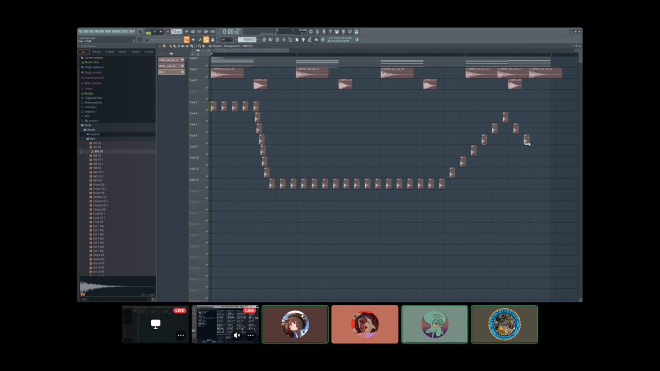
Task: Open the Cell snap selector
Action: coord(227,40)
